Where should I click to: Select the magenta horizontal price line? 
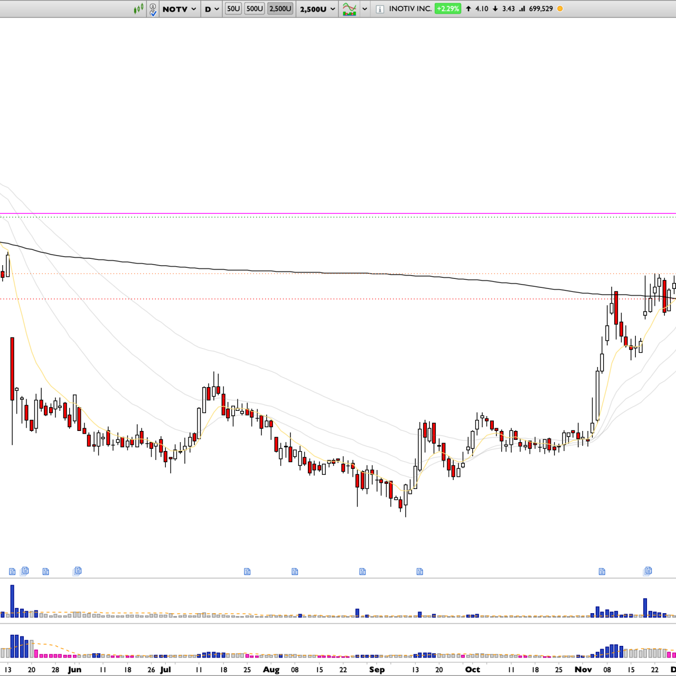coord(338,214)
